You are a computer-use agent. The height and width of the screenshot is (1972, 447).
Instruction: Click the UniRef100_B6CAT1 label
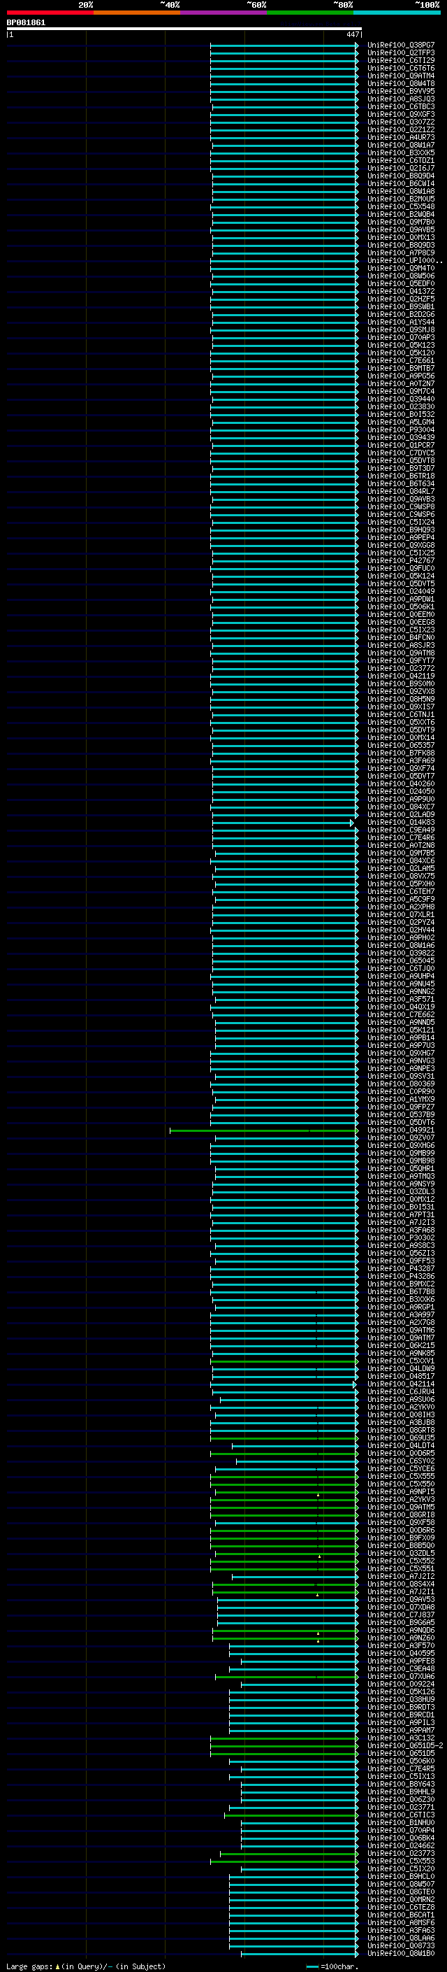(401, 1915)
